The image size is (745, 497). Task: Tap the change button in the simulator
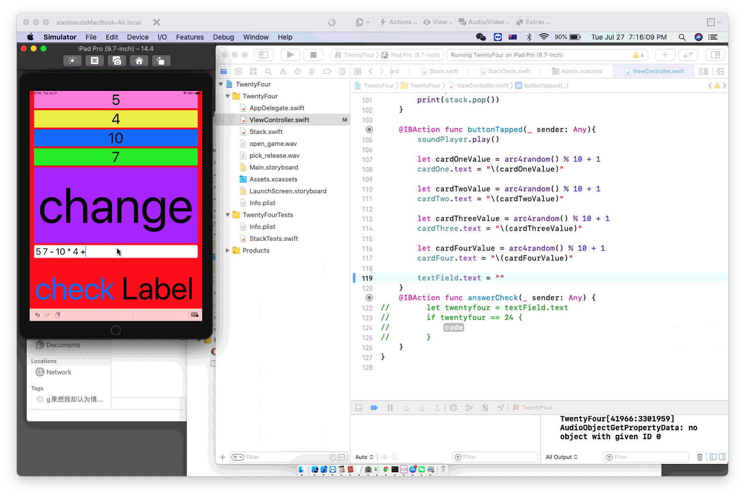click(116, 206)
